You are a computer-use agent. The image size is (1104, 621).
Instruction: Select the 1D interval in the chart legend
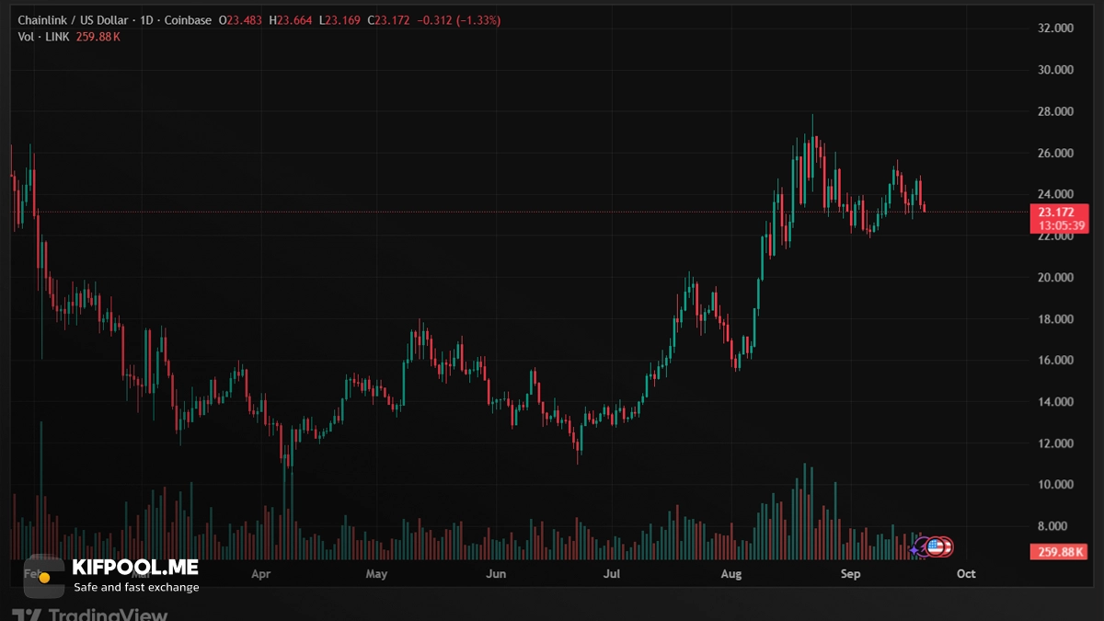(144, 19)
